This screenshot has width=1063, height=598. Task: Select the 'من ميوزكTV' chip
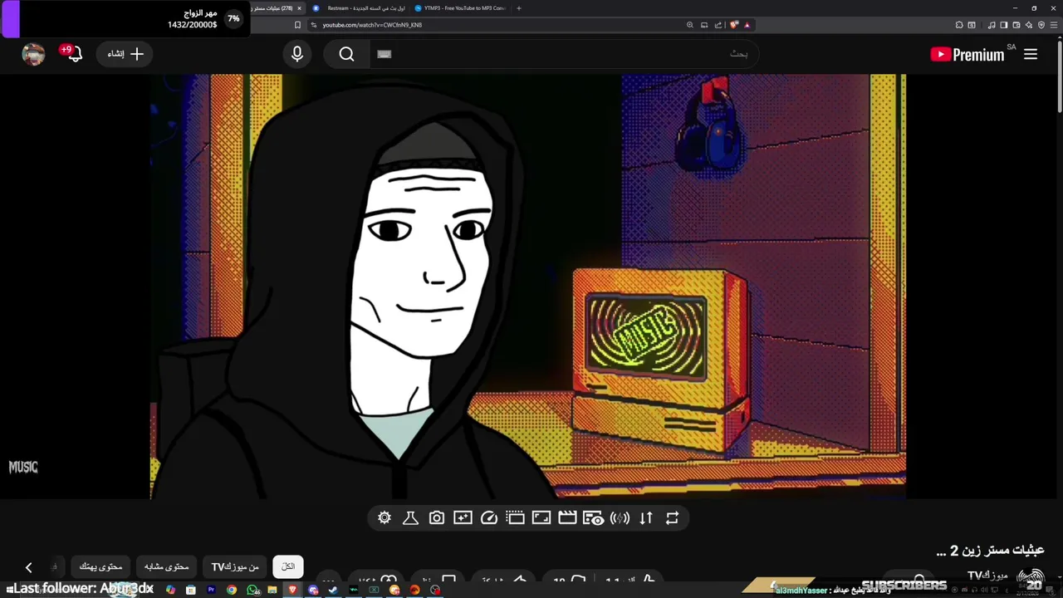[235, 566]
